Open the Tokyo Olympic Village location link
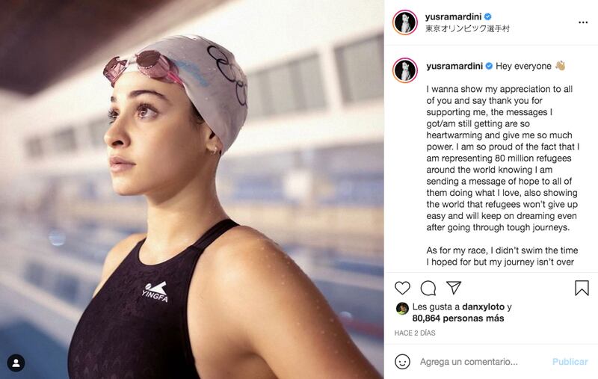Viewport: 598px width, 379px height. pos(467,28)
